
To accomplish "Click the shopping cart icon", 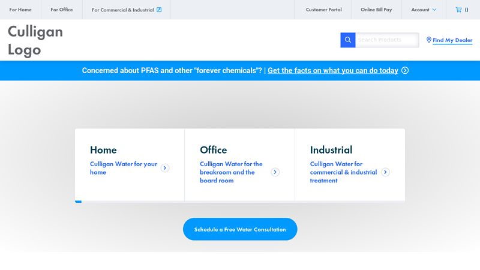I will (459, 10).
